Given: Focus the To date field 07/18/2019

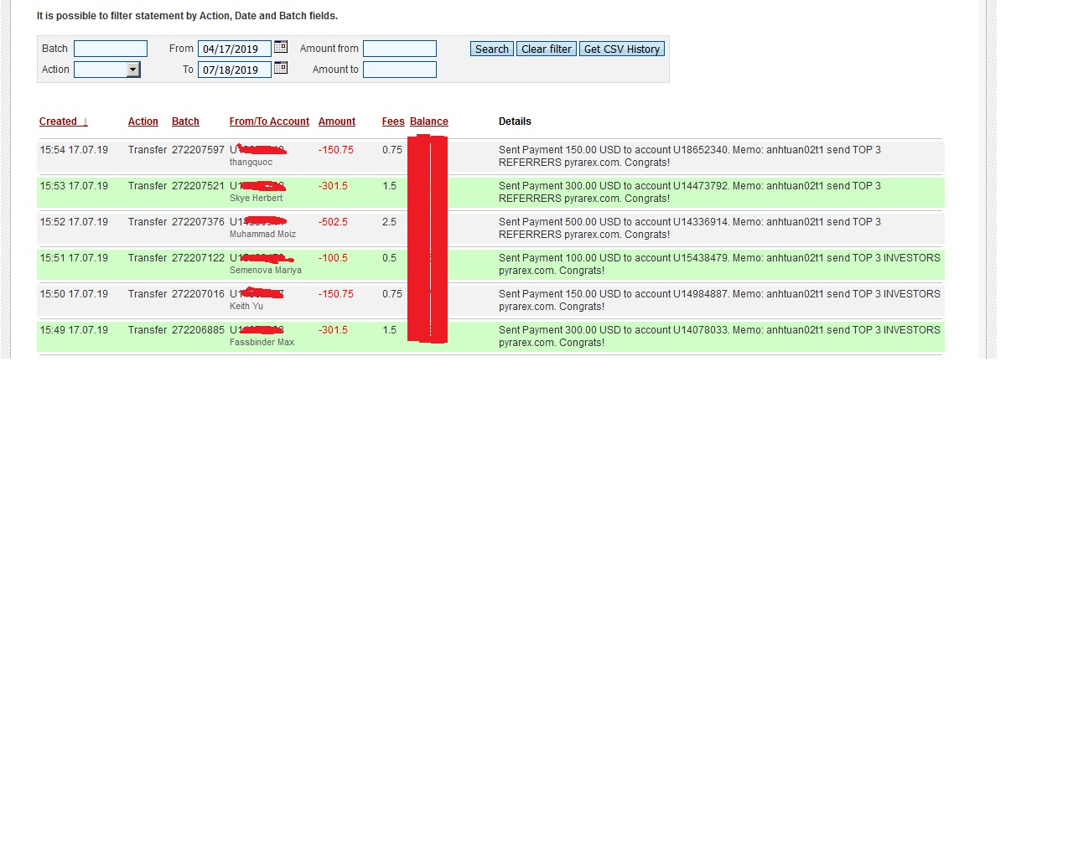Looking at the screenshot, I should [235, 70].
